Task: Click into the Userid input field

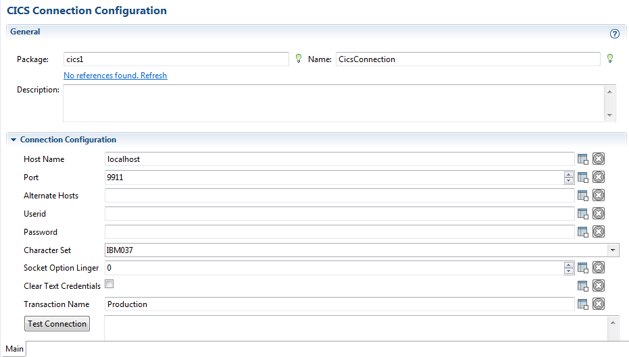Action: pyautogui.click(x=339, y=213)
